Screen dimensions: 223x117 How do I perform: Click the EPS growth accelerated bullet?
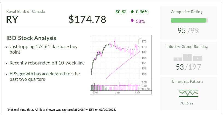45,76
